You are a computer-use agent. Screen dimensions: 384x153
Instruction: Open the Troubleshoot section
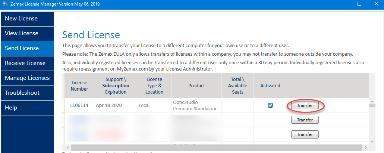tap(27, 93)
